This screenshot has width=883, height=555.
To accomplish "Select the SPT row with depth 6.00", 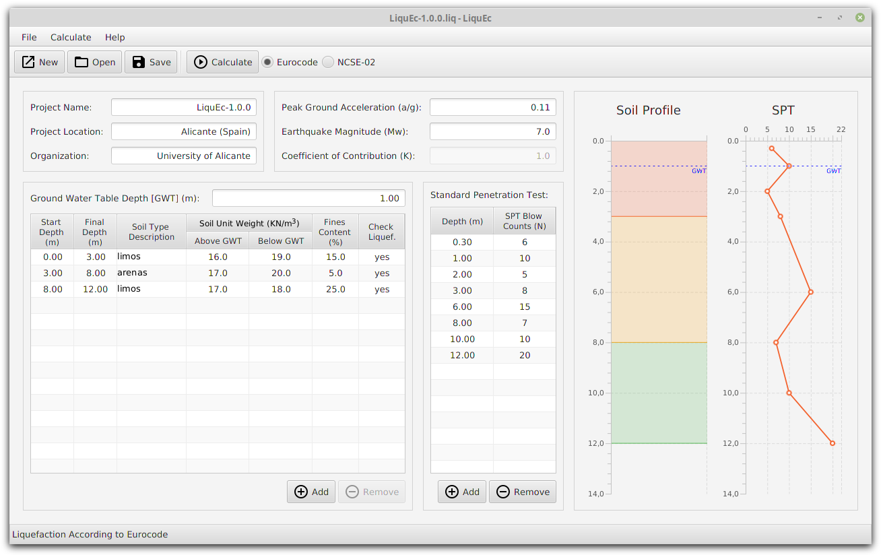I will pos(493,306).
